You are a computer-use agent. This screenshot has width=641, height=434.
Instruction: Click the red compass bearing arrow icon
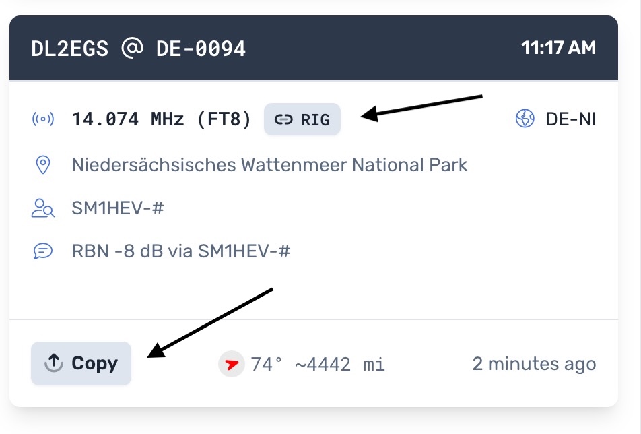pyautogui.click(x=232, y=365)
